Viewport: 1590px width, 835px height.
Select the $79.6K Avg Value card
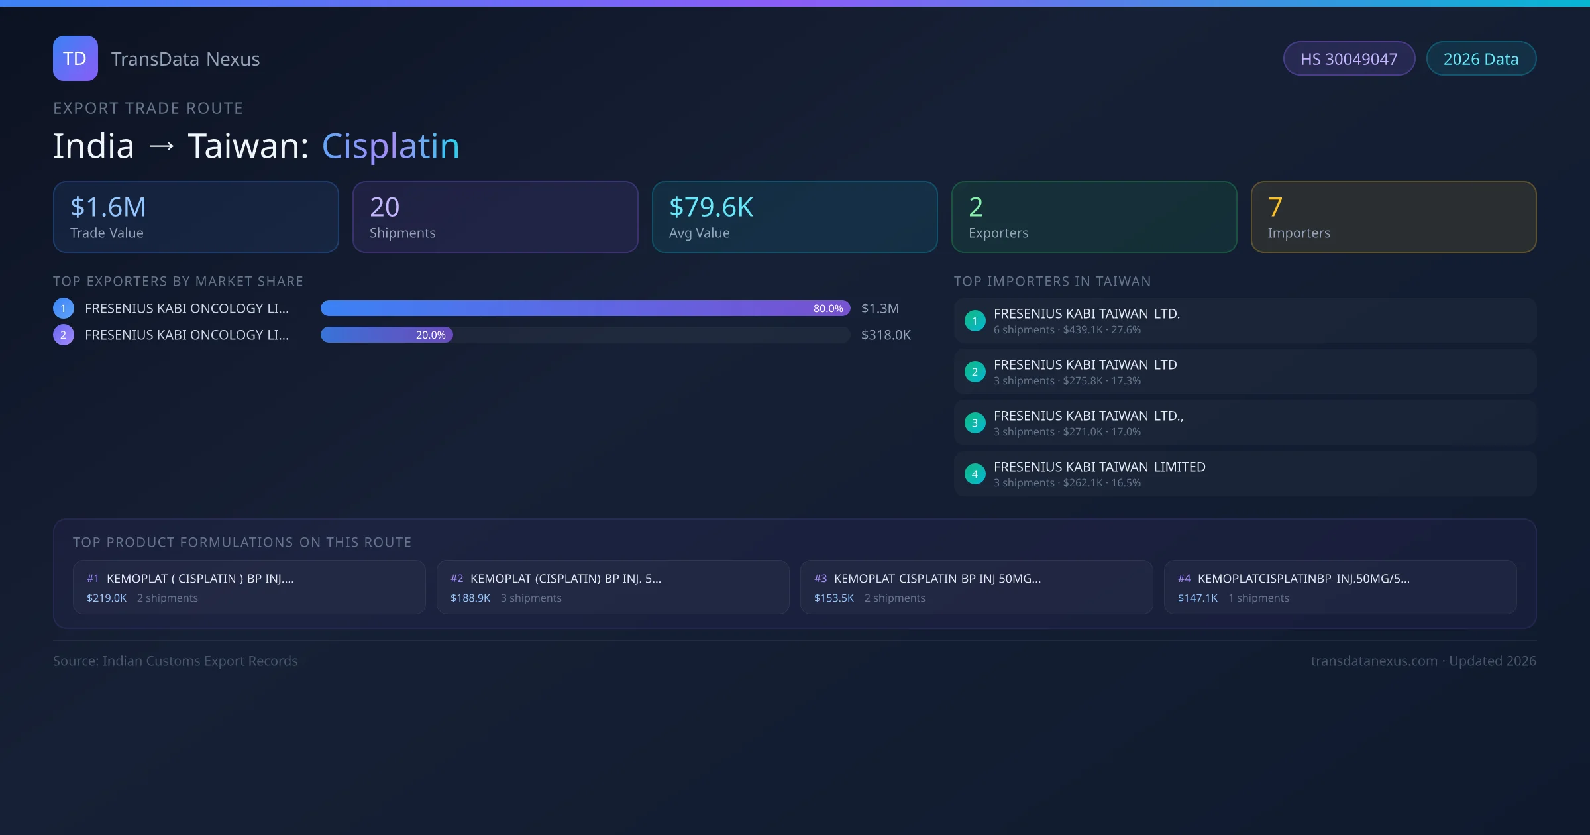point(794,217)
